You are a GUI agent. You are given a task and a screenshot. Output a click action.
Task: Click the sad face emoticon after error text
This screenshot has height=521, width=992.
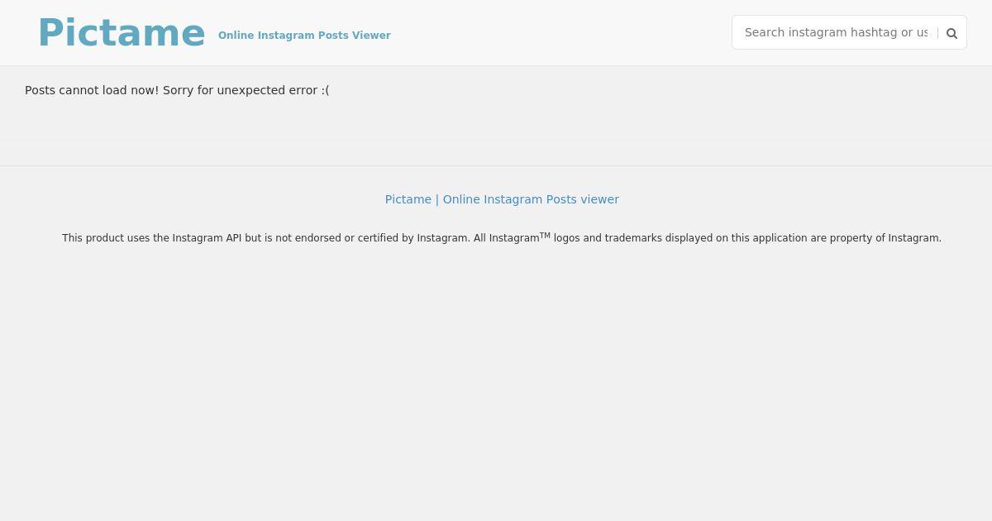pyautogui.click(x=325, y=90)
